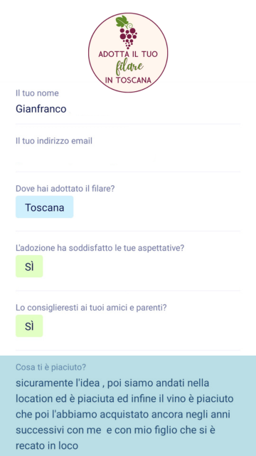Toggle the SÌ answer under amici e parenti question
Image resolution: width=256 pixels, height=456 pixels.
click(29, 326)
